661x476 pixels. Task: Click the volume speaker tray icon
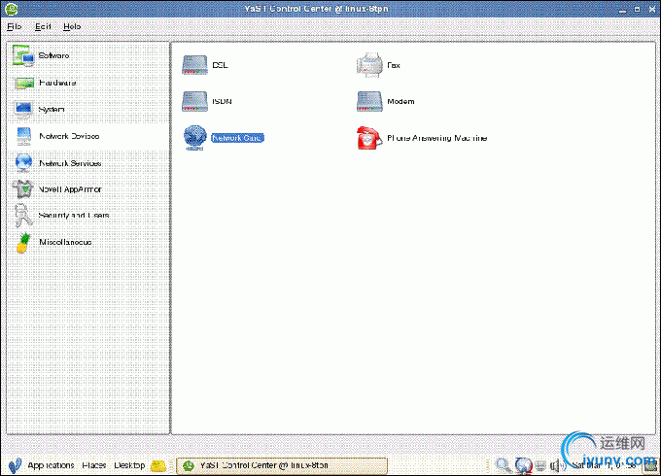557,465
